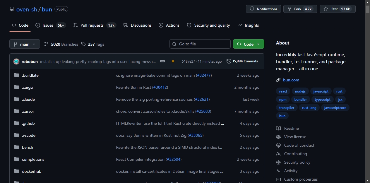Open pull request #33065 link
The height and width of the screenshot is (183, 370).
click(195, 135)
